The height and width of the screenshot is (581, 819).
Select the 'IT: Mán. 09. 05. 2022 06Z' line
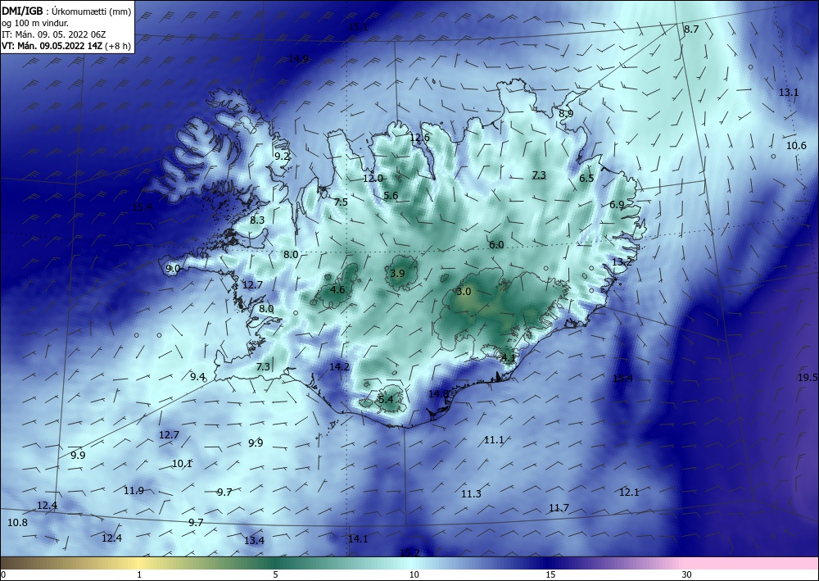54,34
